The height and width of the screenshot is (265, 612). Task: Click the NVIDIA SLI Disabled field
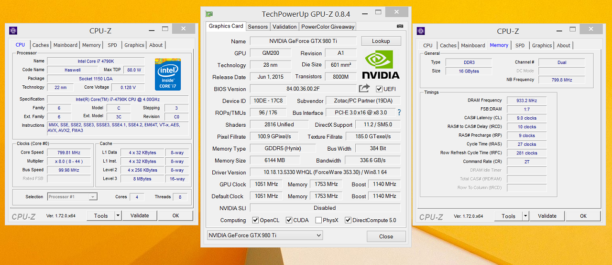click(325, 208)
